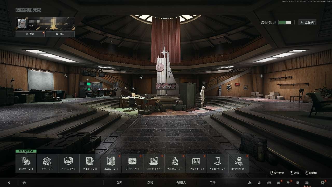Return to the home lobby
This screenshot has width=332, height=187.
[x=24, y=183]
